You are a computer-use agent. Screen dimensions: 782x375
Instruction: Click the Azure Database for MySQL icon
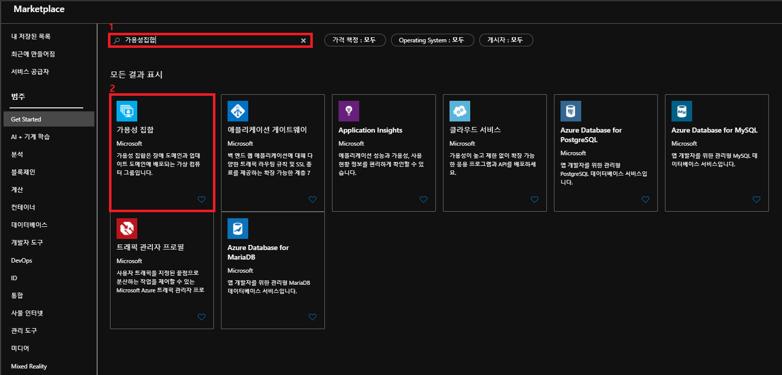pyautogui.click(x=682, y=111)
